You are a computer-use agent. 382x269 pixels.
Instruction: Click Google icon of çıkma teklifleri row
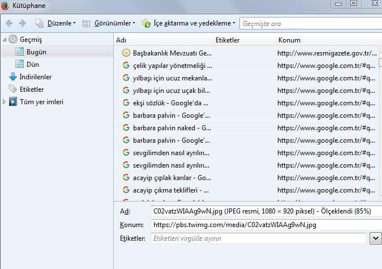tap(126, 190)
